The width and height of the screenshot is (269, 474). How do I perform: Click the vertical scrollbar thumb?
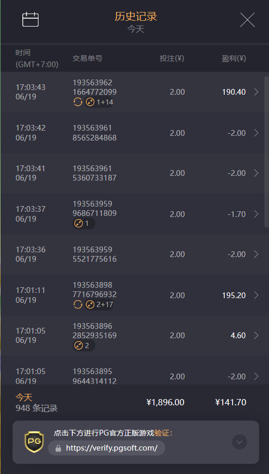(266, 151)
